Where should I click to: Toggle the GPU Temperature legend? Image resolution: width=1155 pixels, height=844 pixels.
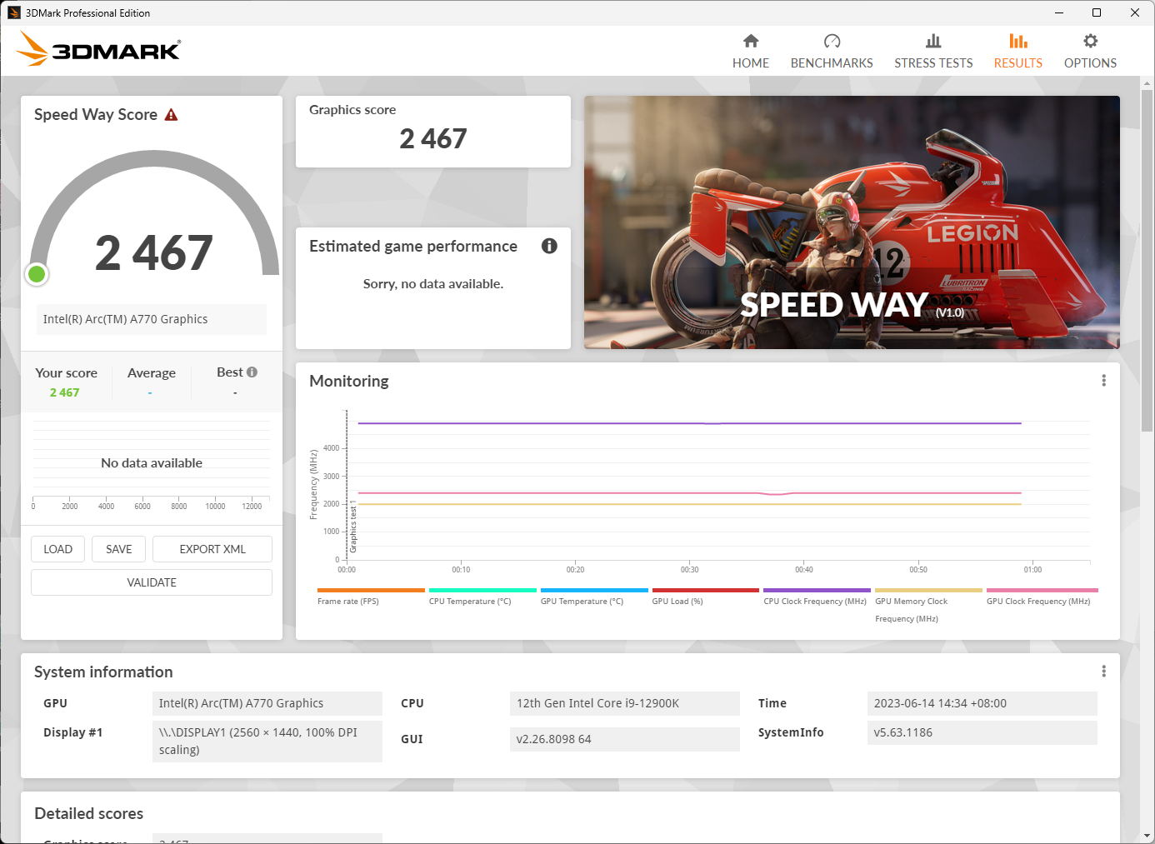582,602
